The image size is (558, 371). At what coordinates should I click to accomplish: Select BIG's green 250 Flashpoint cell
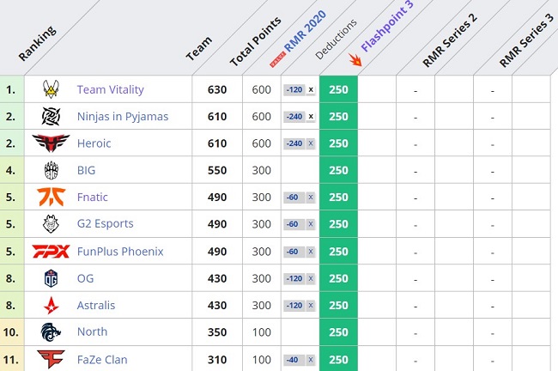(x=338, y=170)
